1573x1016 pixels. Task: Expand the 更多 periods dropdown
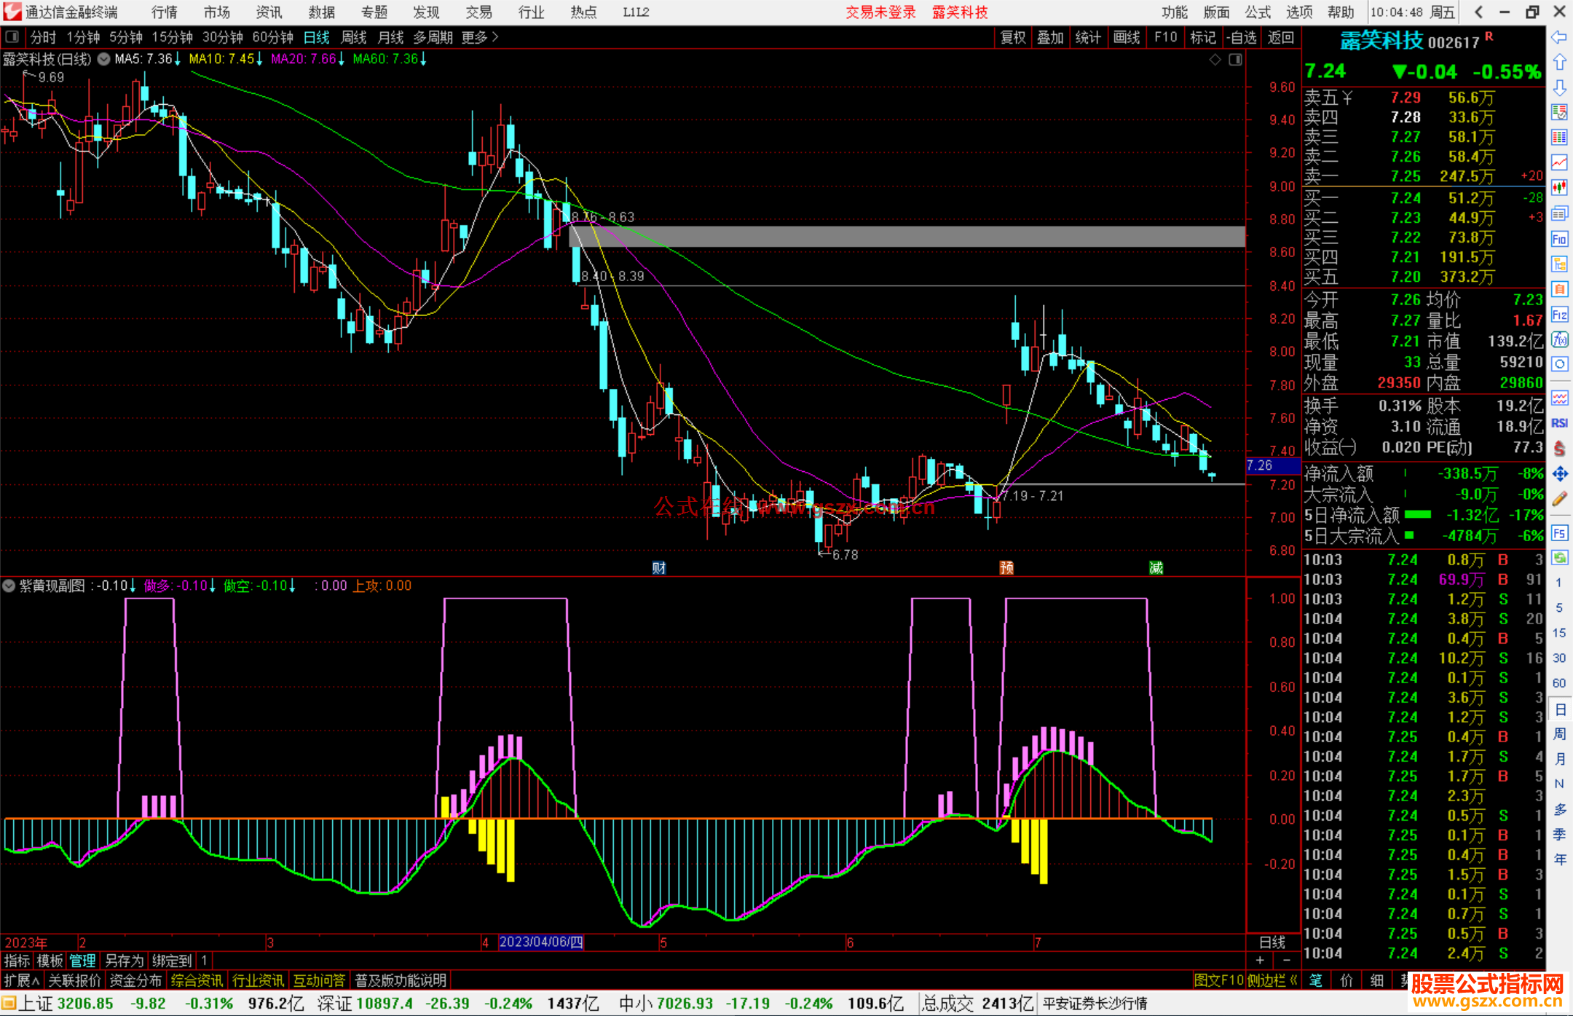[x=480, y=37]
